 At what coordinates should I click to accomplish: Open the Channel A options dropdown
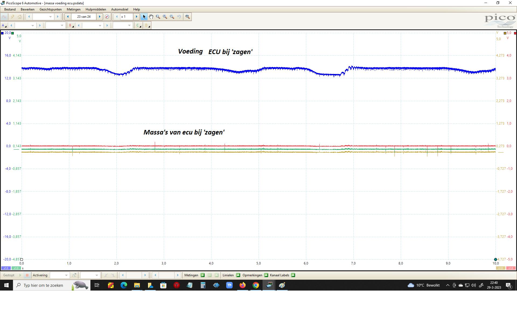pos(4,26)
